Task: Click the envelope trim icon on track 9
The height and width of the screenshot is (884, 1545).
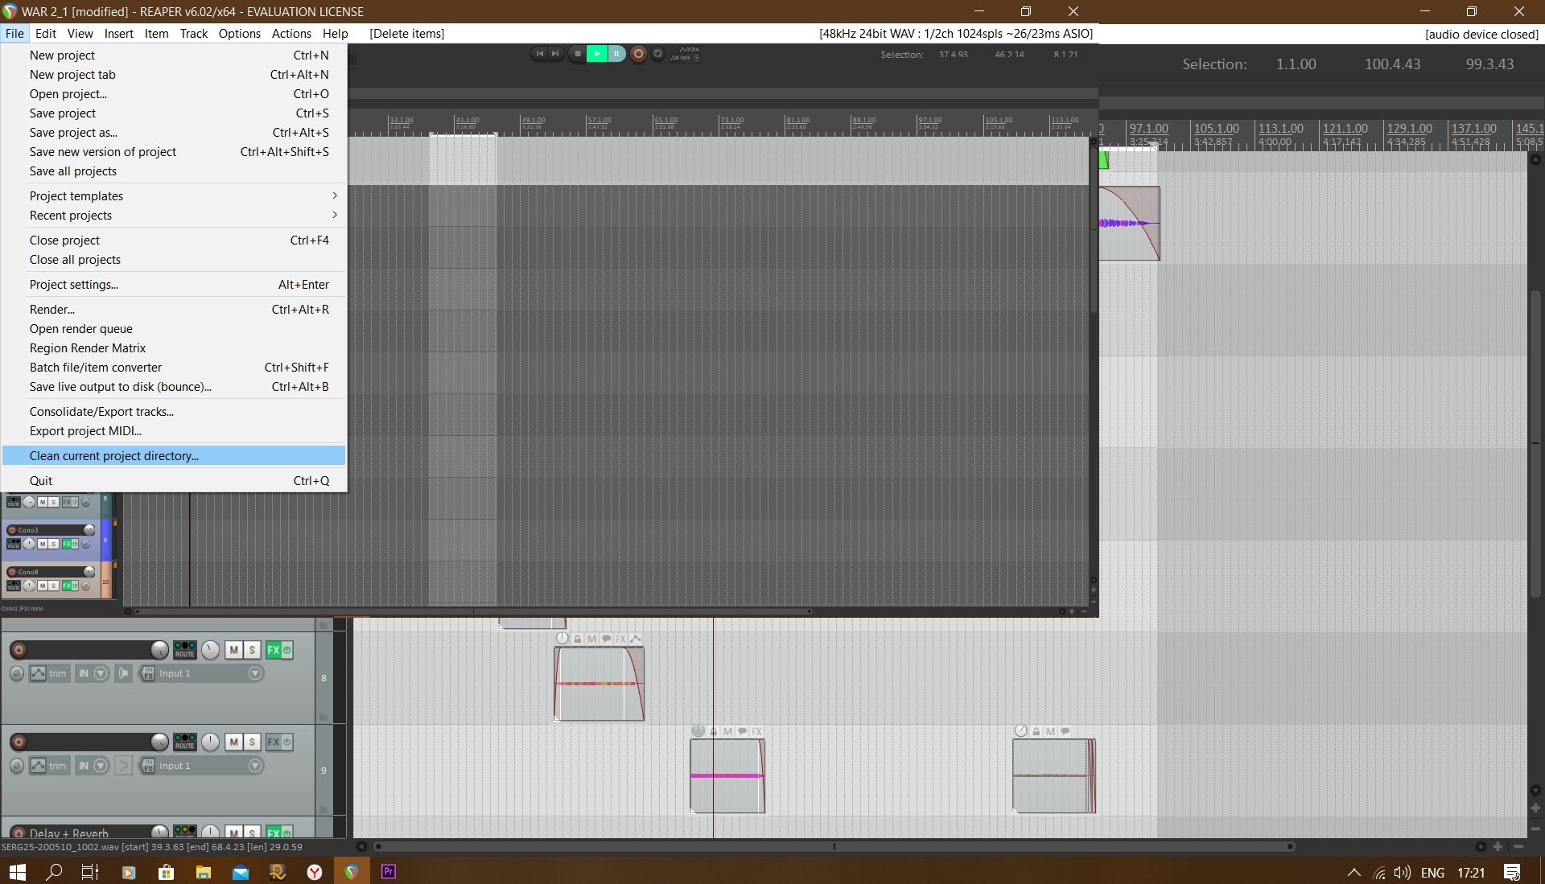Action: coord(38,766)
